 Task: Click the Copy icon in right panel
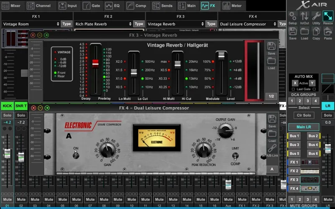(x=316, y=33)
